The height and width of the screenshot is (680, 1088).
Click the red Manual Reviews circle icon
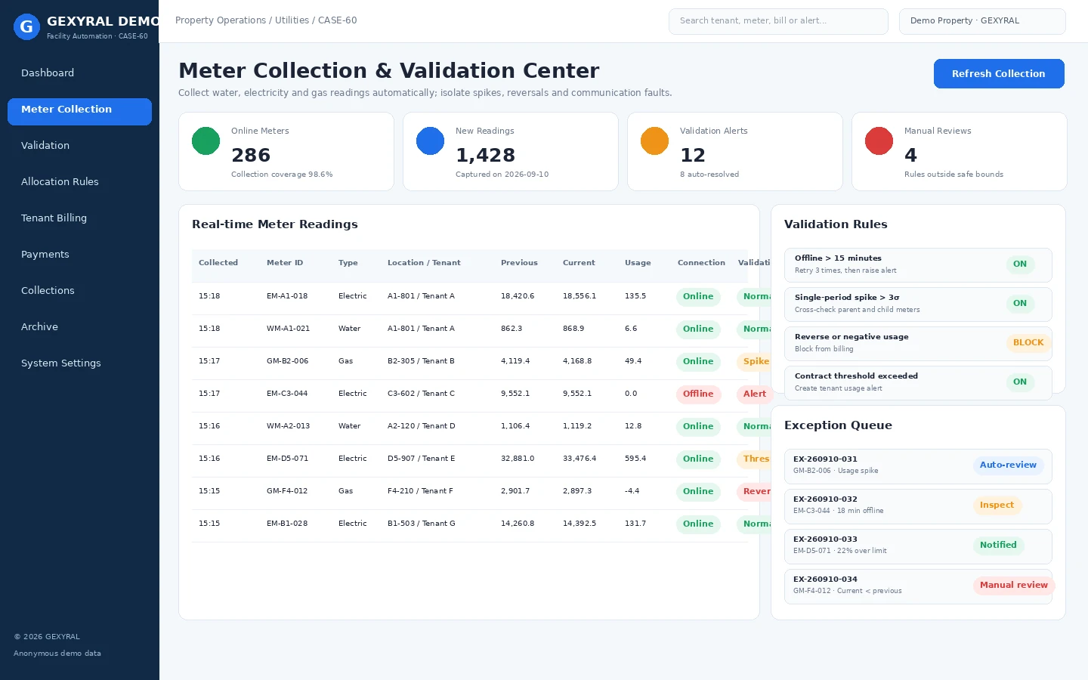point(879,141)
